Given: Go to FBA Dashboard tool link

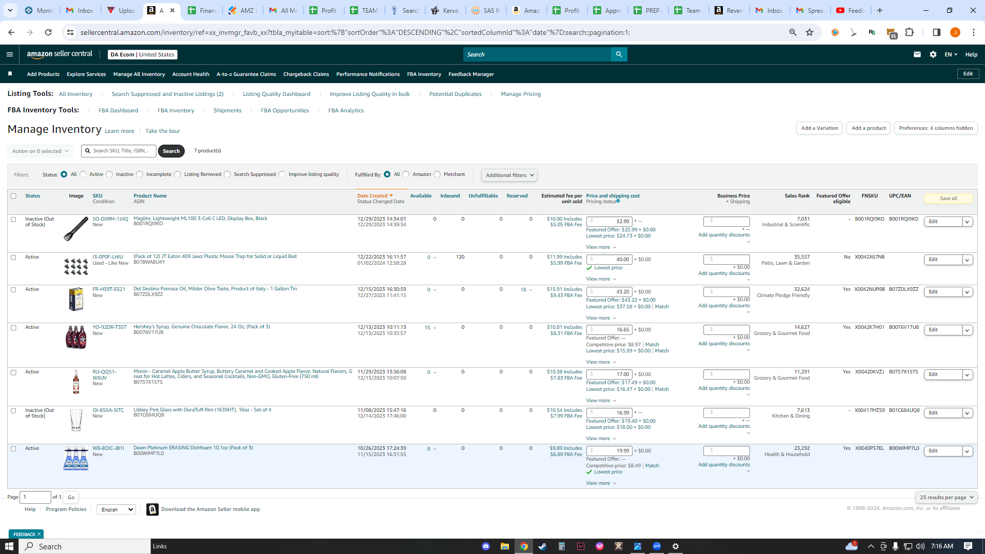Looking at the screenshot, I should [118, 111].
